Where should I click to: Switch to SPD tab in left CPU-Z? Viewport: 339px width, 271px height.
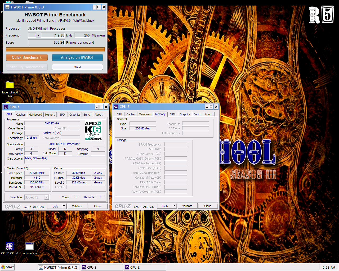[x=62, y=115]
